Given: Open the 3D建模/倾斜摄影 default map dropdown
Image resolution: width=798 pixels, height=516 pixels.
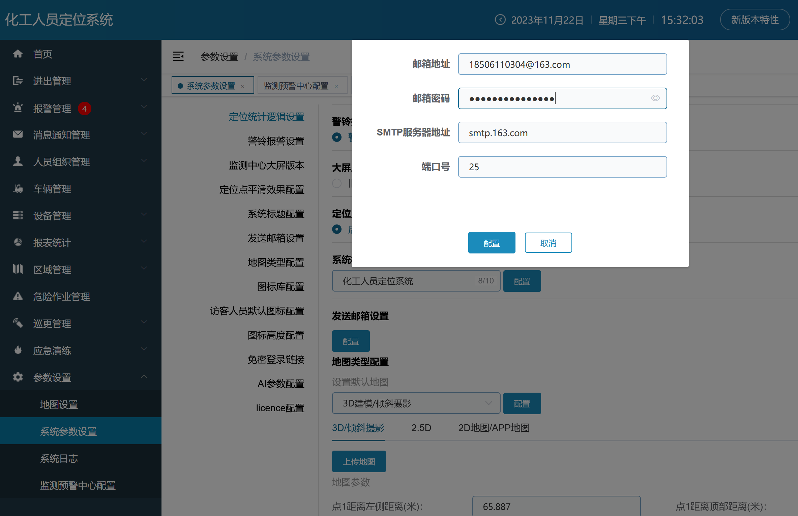Looking at the screenshot, I should click(416, 403).
